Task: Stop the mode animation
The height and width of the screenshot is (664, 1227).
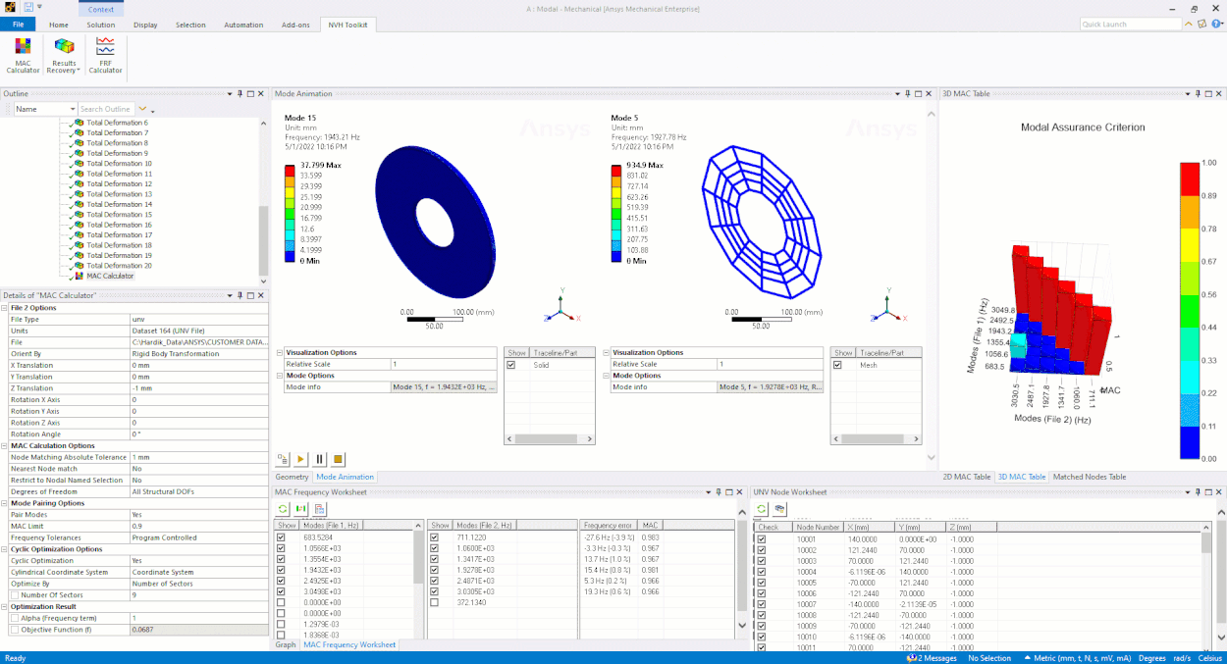Action: click(x=339, y=459)
